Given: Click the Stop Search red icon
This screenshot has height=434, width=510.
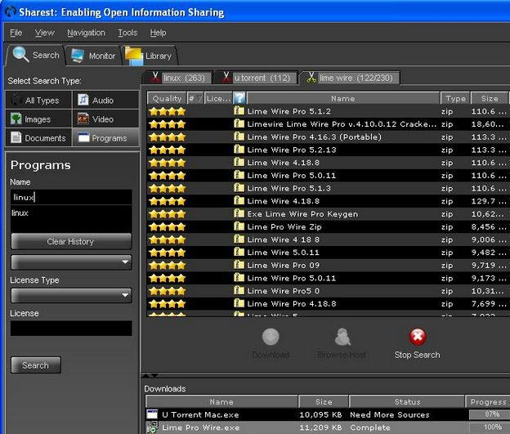Looking at the screenshot, I should pyautogui.click(x=418, y=337).
